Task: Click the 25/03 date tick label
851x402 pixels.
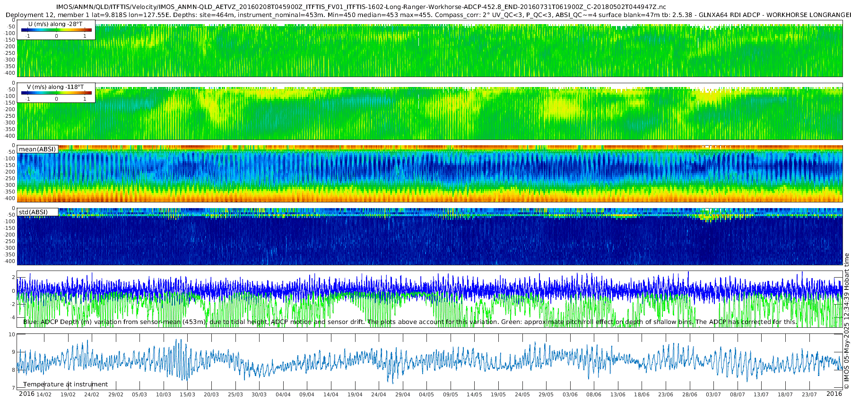Action: tap(235, 394)
